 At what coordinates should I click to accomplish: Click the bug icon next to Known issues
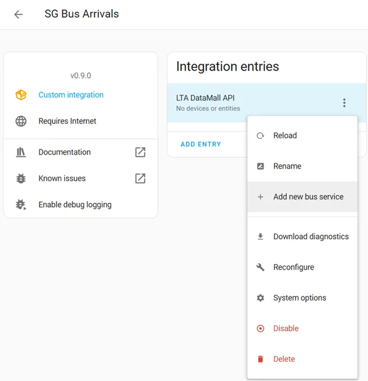coord(21,179)
